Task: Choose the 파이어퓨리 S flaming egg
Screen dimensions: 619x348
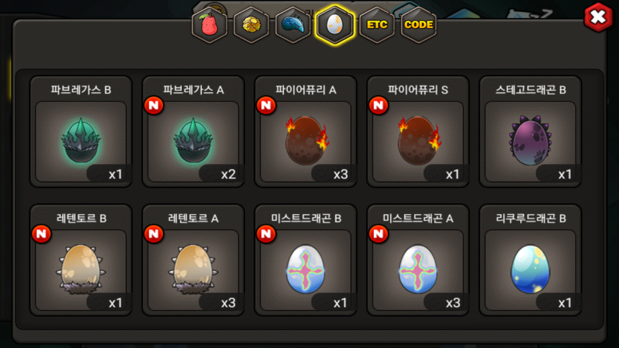Action: (418, 131)
